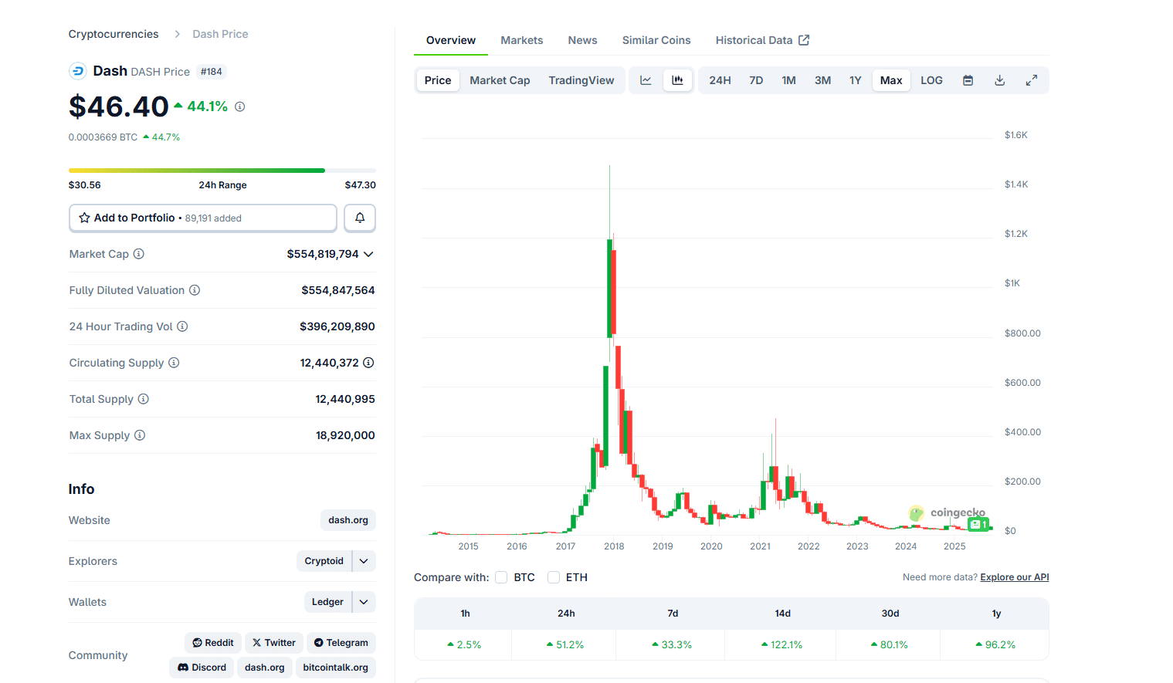Expand the chart to fullscreen
Image resolution: width=1173 pixels, height=683 pixels.
(x=1031, y=79)
